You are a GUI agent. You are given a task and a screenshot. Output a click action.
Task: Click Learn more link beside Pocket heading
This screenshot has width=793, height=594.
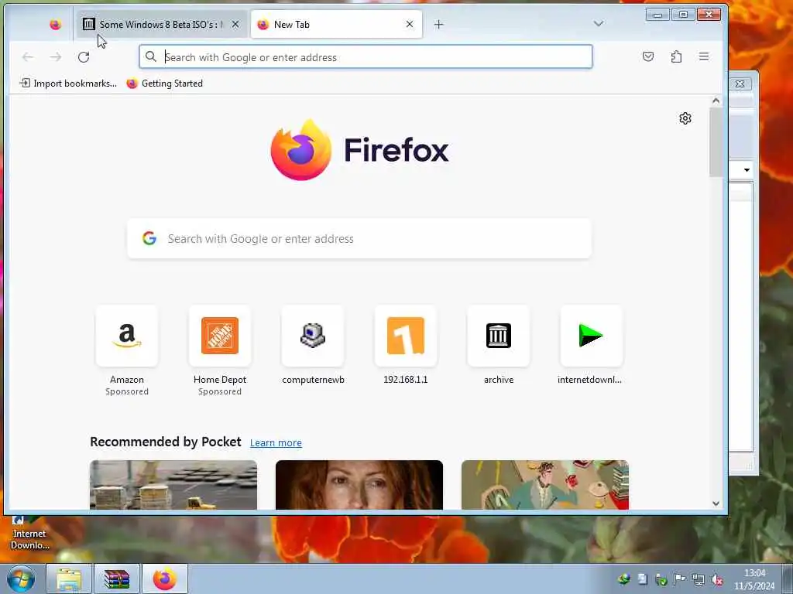tap(276, 443)
